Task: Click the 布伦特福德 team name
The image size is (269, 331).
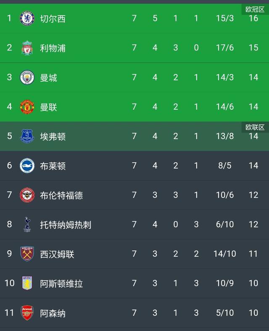Action: (x=61, y=195)
